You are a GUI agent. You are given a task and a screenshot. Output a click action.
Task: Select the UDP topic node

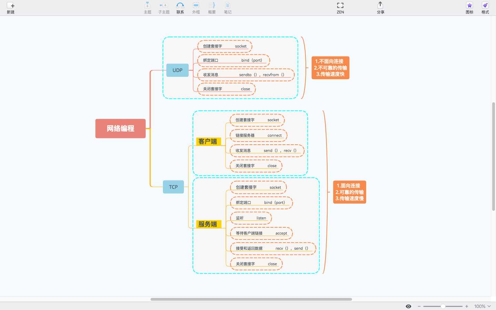pos(177,70)
